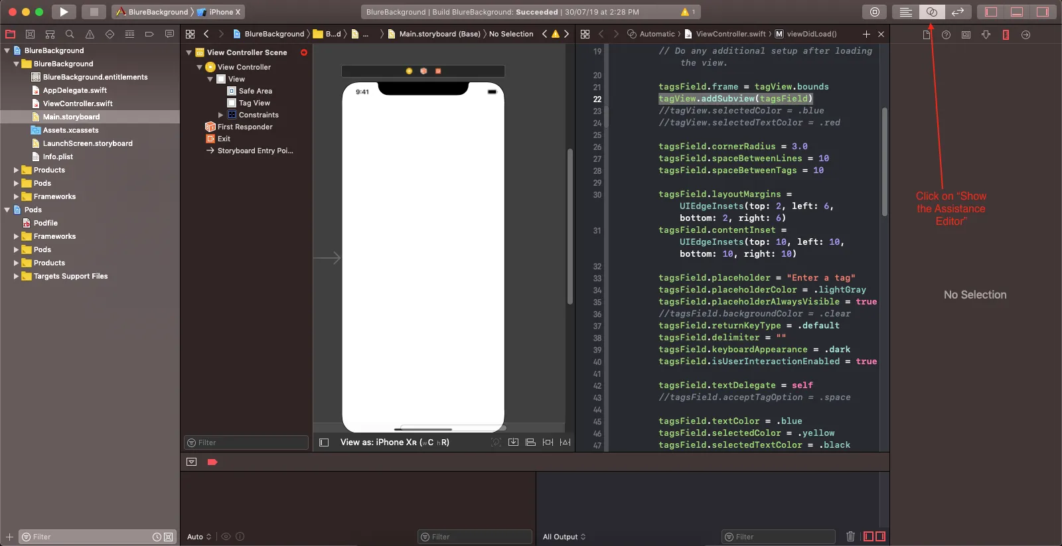Image resolution: width=1062 pixels, height=546 pixels.
Task: Click View as: iPhone XR button
Action: coord(394,443)
